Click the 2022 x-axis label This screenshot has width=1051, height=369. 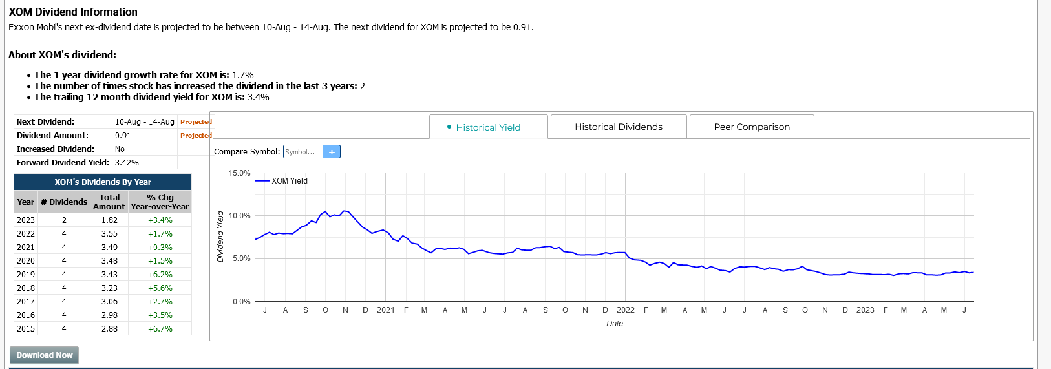(626, 310)
